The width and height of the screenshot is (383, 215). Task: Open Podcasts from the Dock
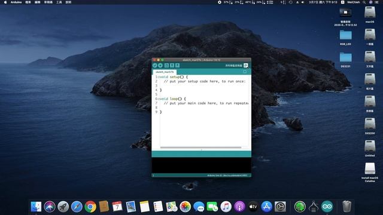click(x=239, y=207)
